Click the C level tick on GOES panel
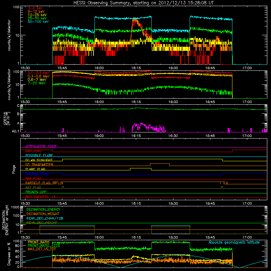Viewport: 271px width, 271px height. [18, 106]
